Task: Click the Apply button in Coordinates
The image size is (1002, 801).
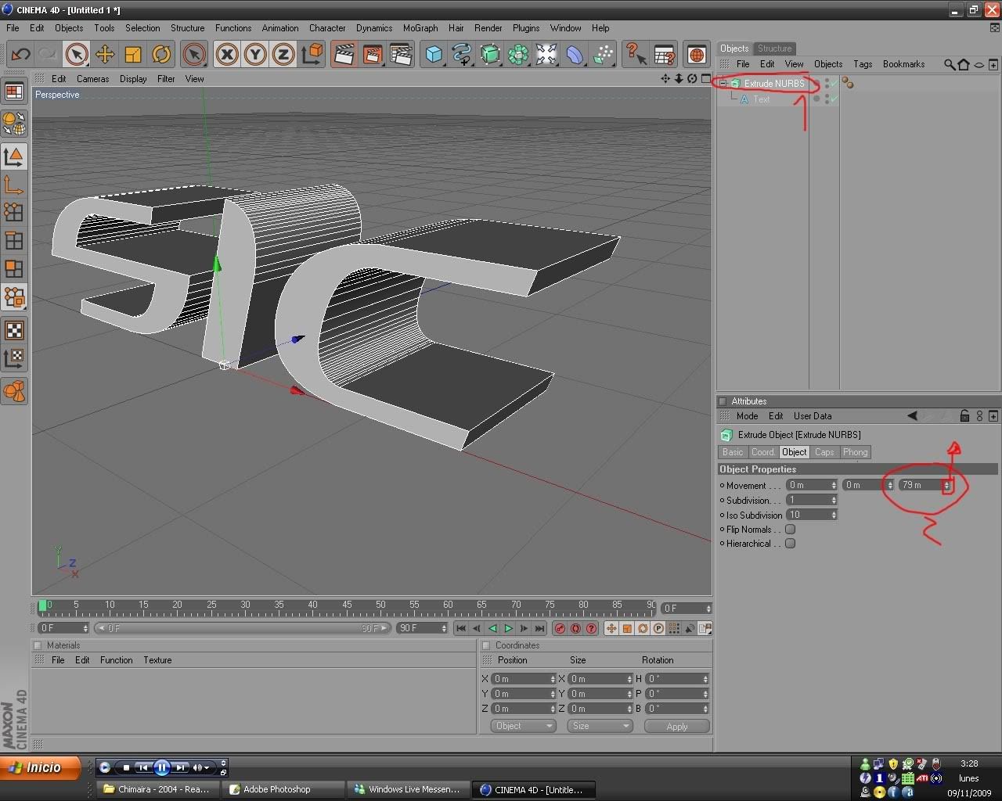Action: (x=677, y=726)
